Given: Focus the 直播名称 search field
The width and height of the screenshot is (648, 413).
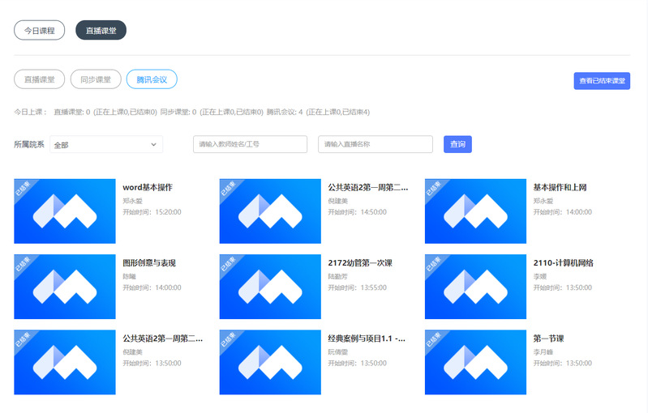Looking at the screenshot, I should coord(375,144).
